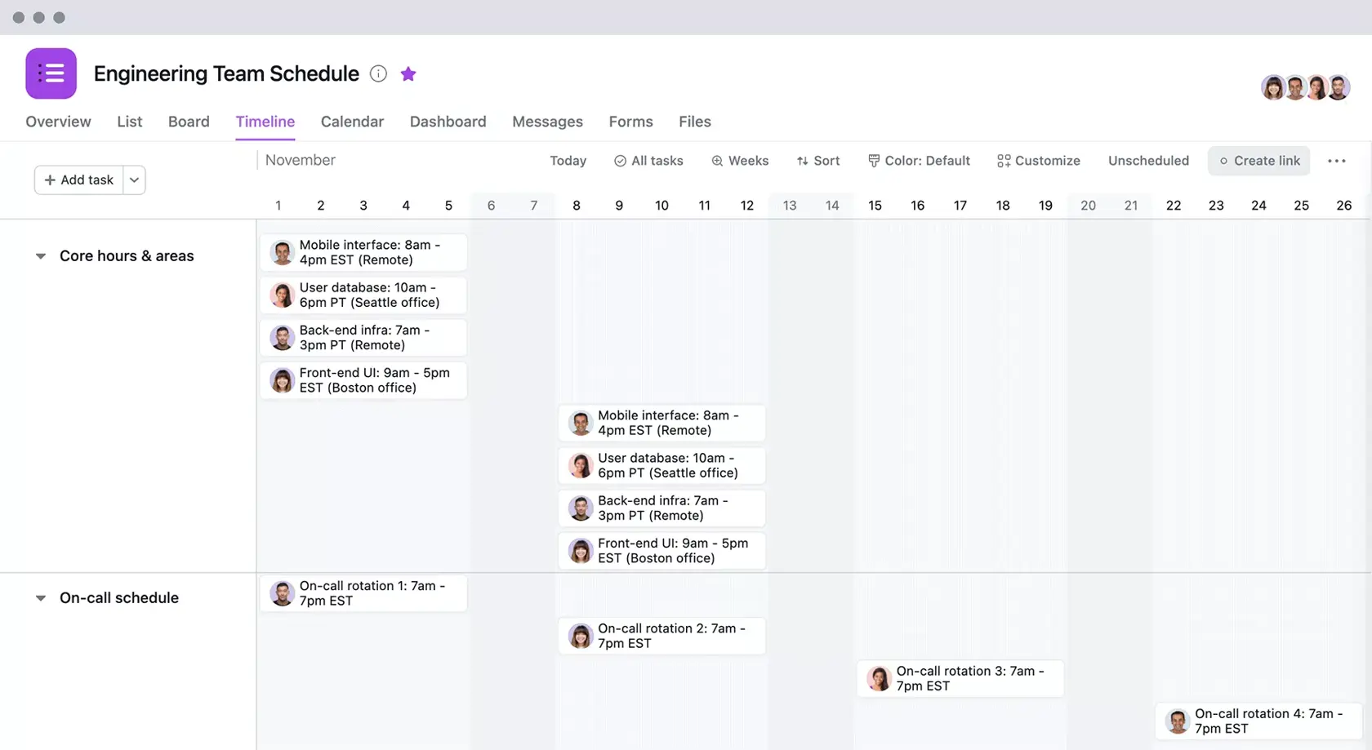Select the On-call rotation 3 task bar
This screenshot has width=1372, height=750.
point(960,678)
